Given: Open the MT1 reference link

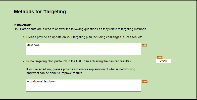Looking at the screenshot, I should (x=144, y=45).
